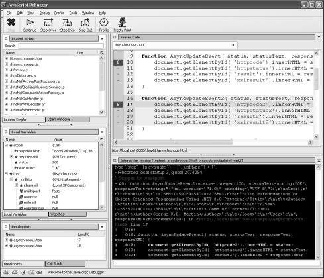Close the Breakpoints panel
This screenshot has height=278, width=324.
click(x=102, y=226)
